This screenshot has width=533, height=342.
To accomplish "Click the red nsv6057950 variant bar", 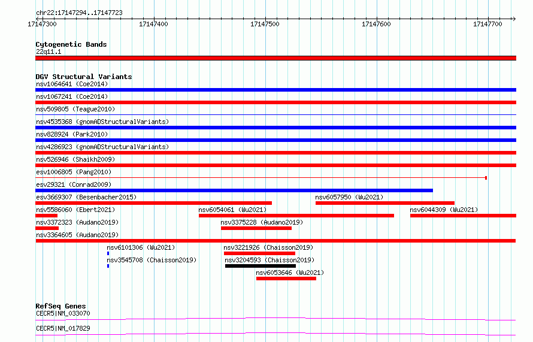I will [385, 203].
